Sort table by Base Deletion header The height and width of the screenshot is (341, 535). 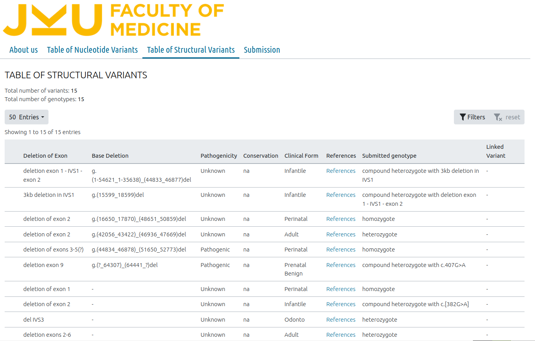[110, 156]
